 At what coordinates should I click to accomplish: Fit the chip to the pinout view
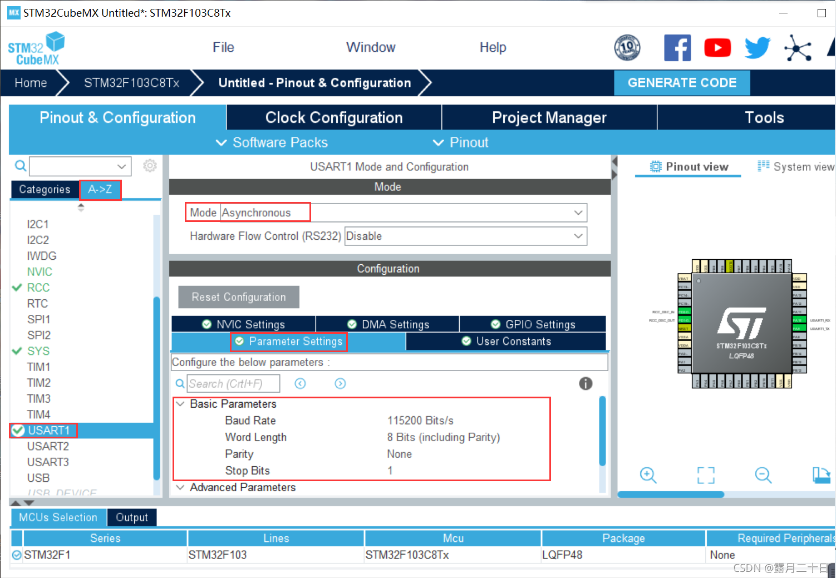(x=706, y=475)
